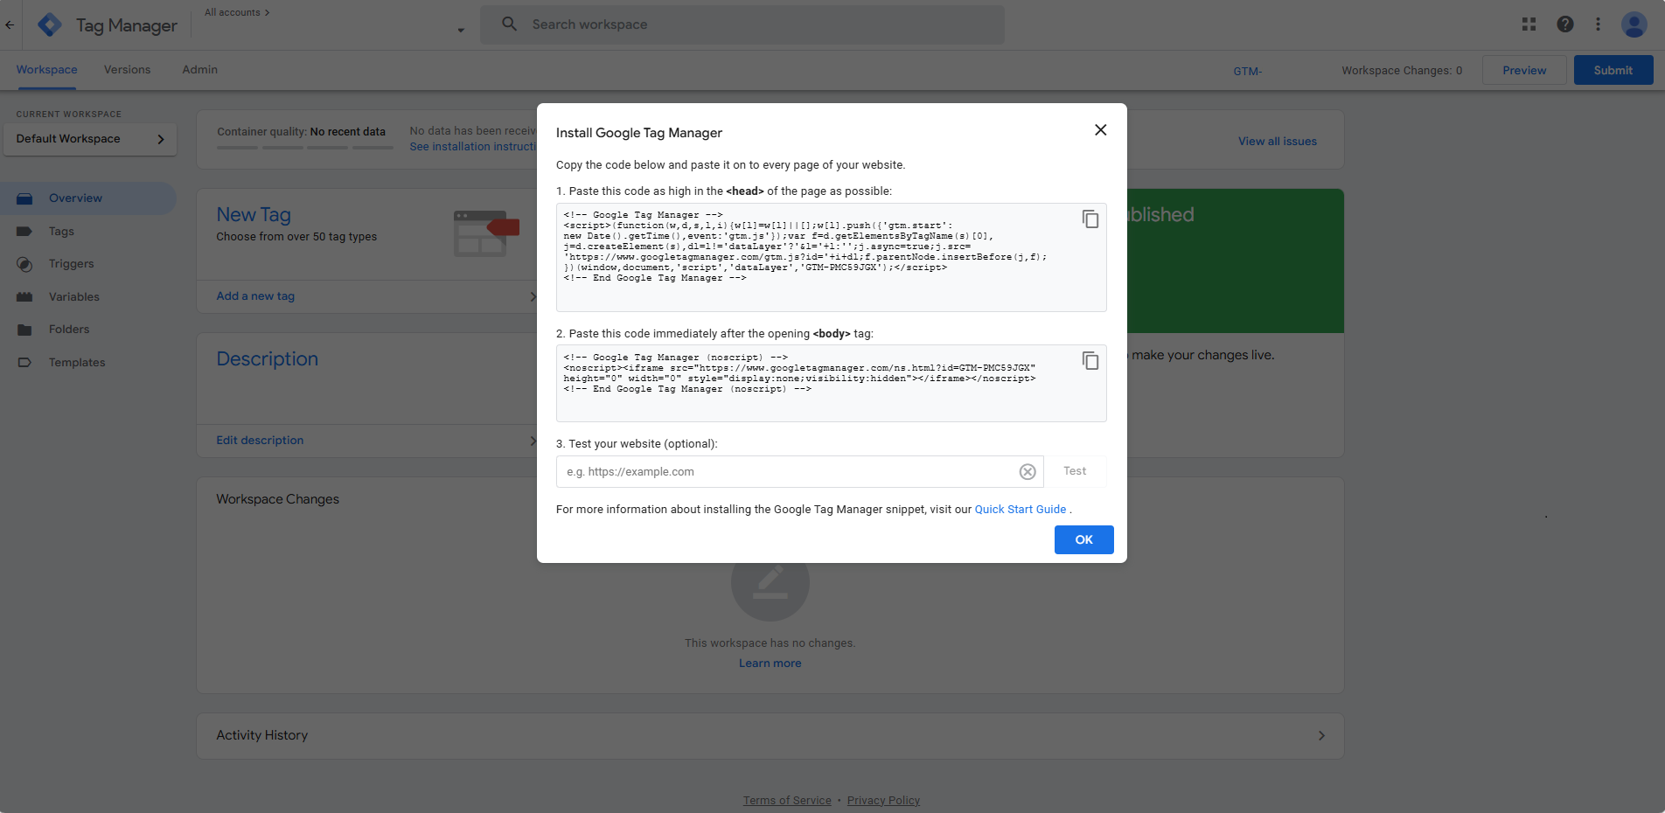Click the Variables sidebar icon

click(24, 297)
